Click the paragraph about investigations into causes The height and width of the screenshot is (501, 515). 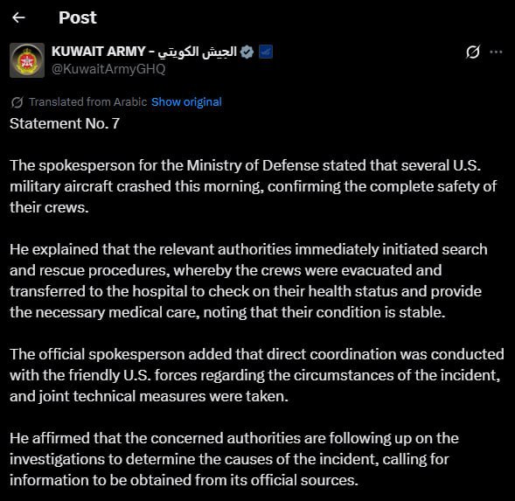(x=234, y=459)
